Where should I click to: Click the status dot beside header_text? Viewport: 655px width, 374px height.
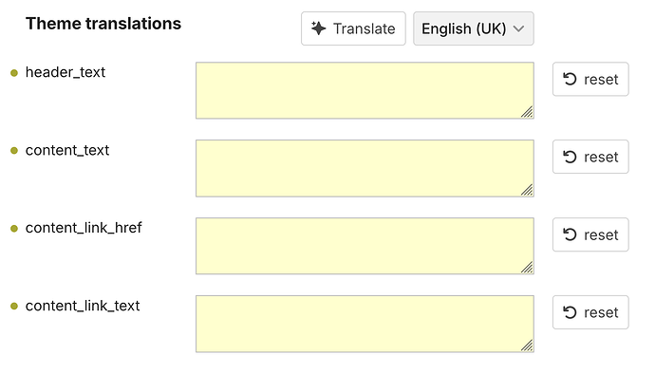click(x=14, y=73)
